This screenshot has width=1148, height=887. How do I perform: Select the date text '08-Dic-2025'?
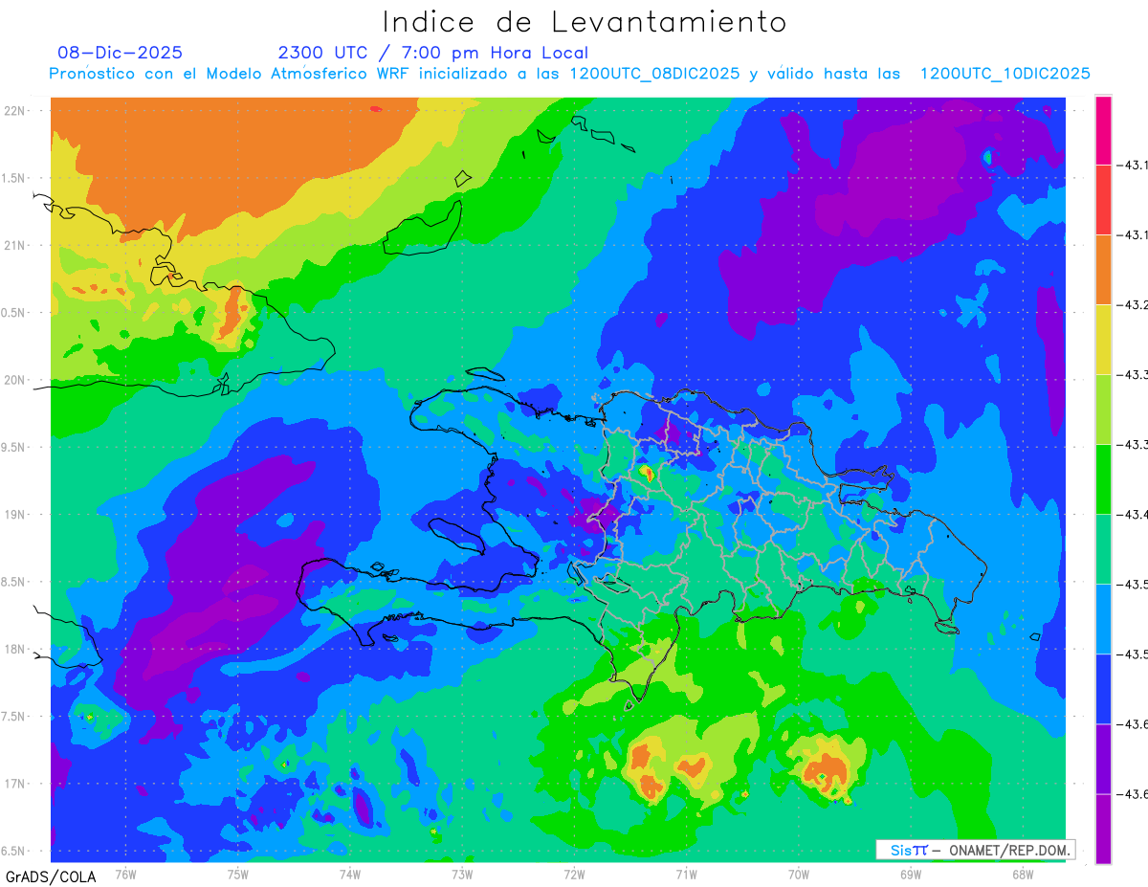point(120,53)
